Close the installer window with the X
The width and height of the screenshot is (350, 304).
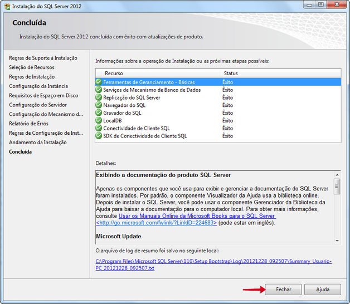point(337,4)
